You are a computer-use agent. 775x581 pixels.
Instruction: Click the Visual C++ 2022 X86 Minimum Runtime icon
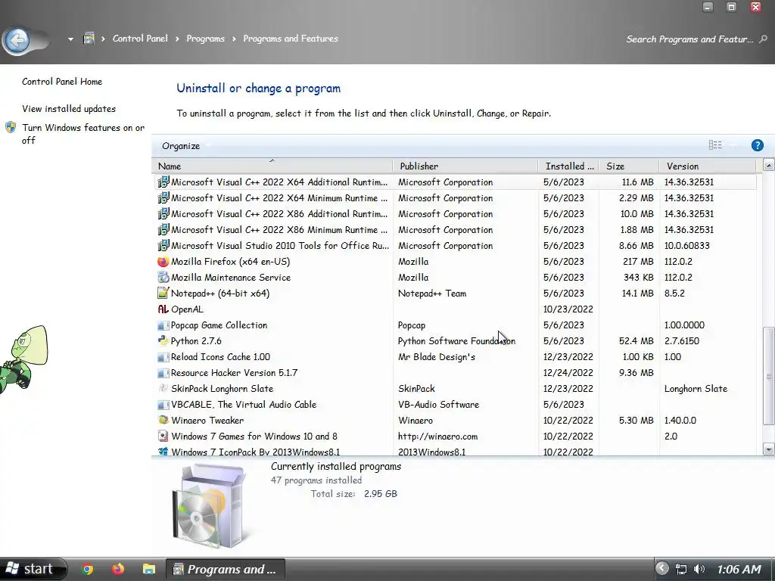coord(163,229)
